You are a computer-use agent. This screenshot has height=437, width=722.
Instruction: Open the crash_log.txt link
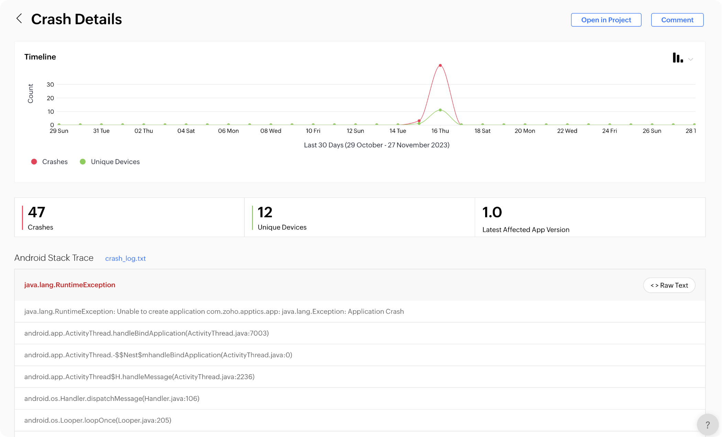pos(125,258)
